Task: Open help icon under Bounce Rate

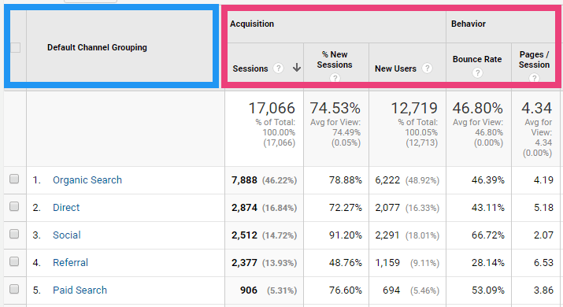Action: click(477, 73)
